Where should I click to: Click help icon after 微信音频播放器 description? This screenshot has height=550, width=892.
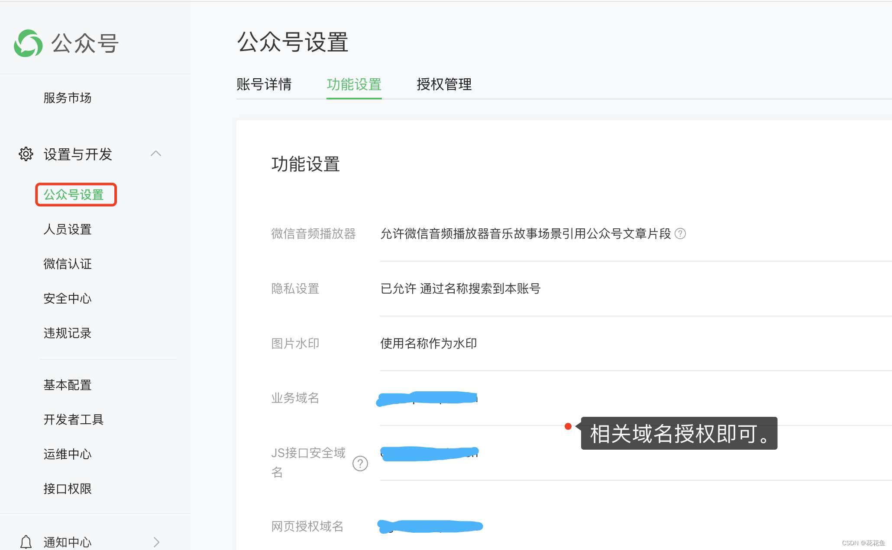680,233
